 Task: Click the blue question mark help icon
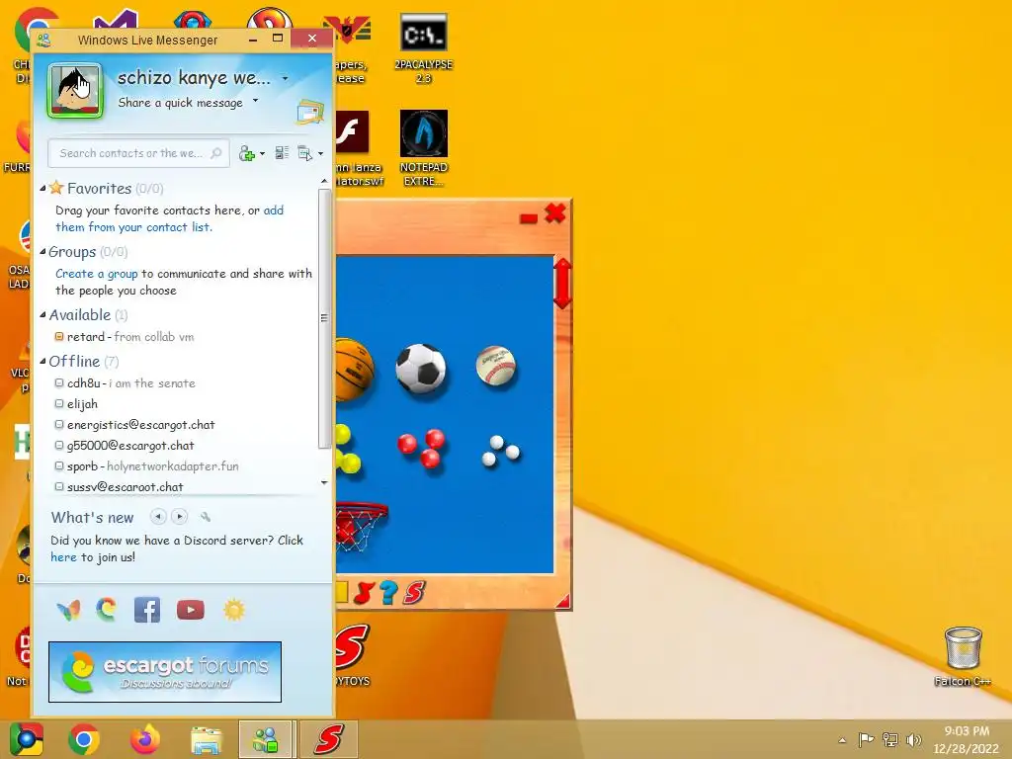click(x=388, y=593)
